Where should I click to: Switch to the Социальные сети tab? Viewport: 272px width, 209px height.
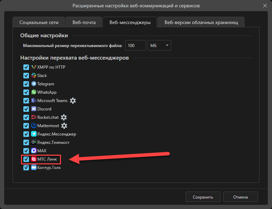point(39,22)
